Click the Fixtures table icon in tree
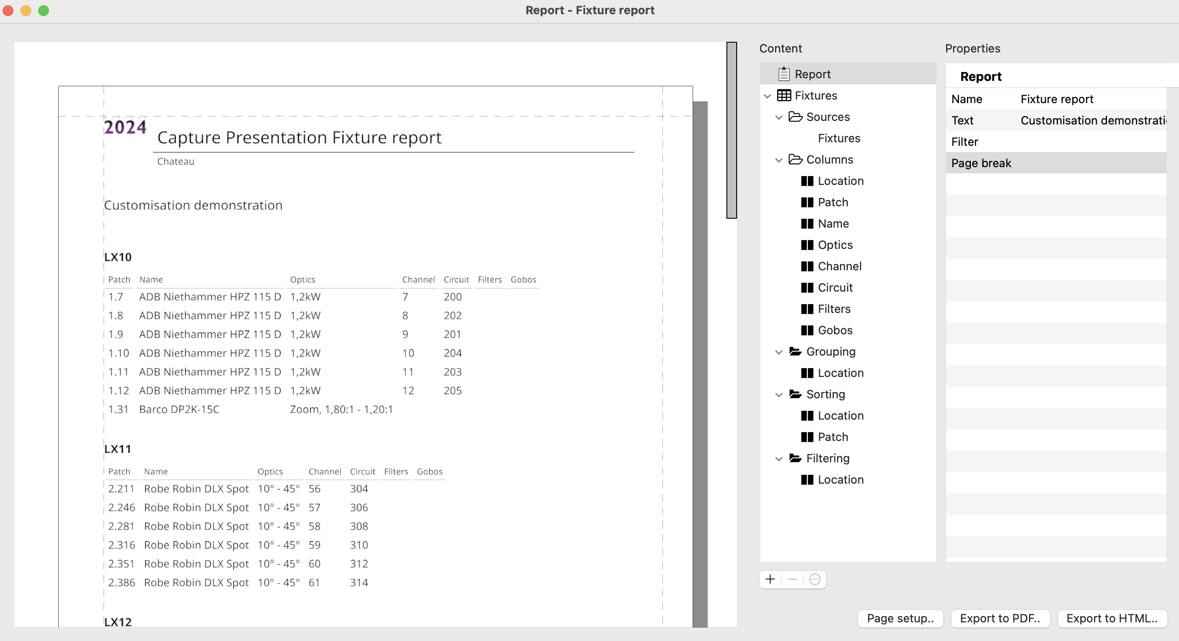 [x=784, y=95]
